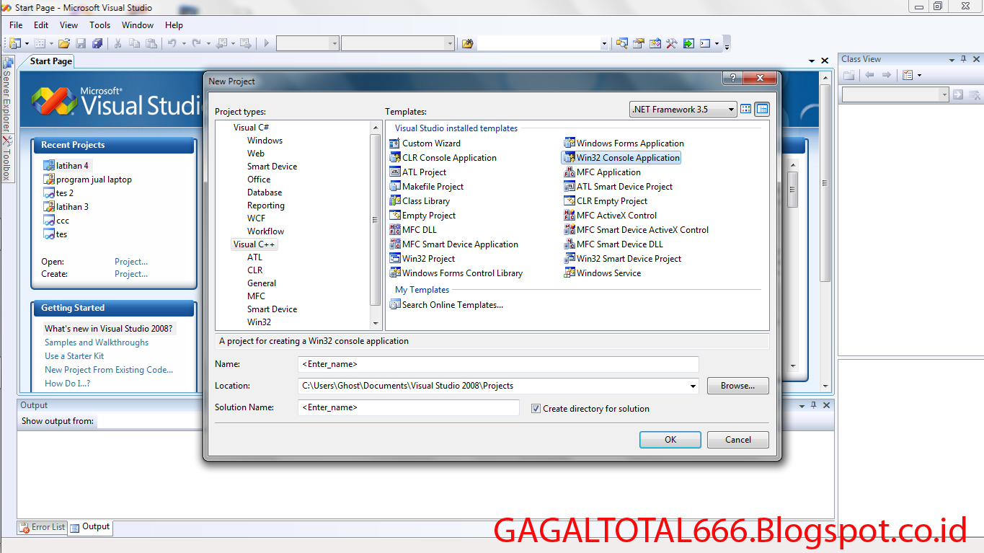Select the MFC Application template
Image resolution: width=984 pixels, height=553 pixels.
(x=602, y=172)
